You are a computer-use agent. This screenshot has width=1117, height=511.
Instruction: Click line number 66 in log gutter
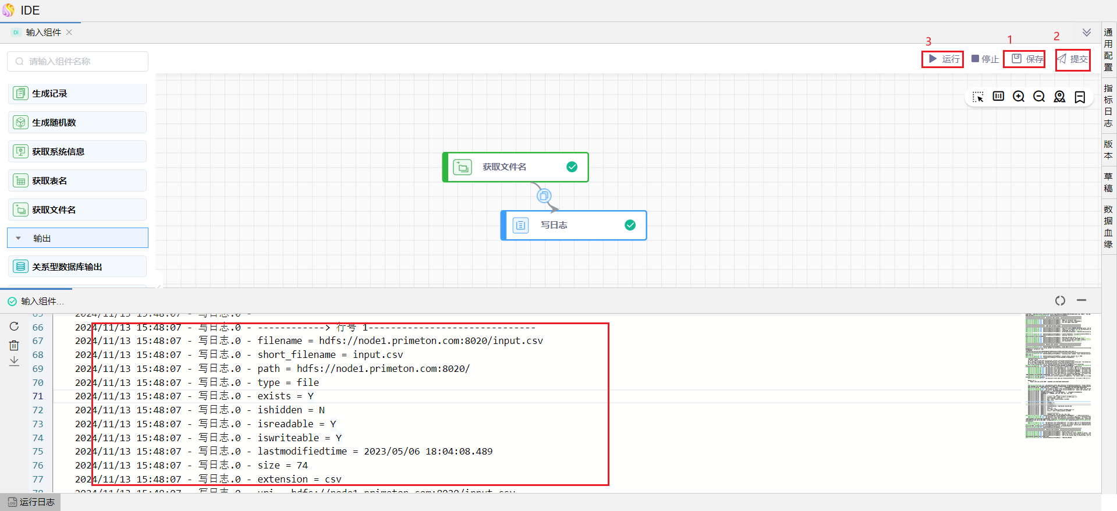(x=38, y=328)
